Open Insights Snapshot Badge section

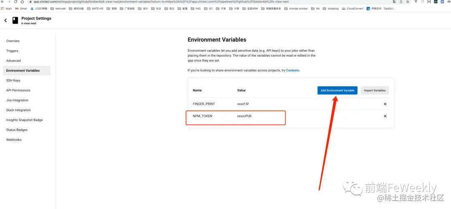point(25,120)
